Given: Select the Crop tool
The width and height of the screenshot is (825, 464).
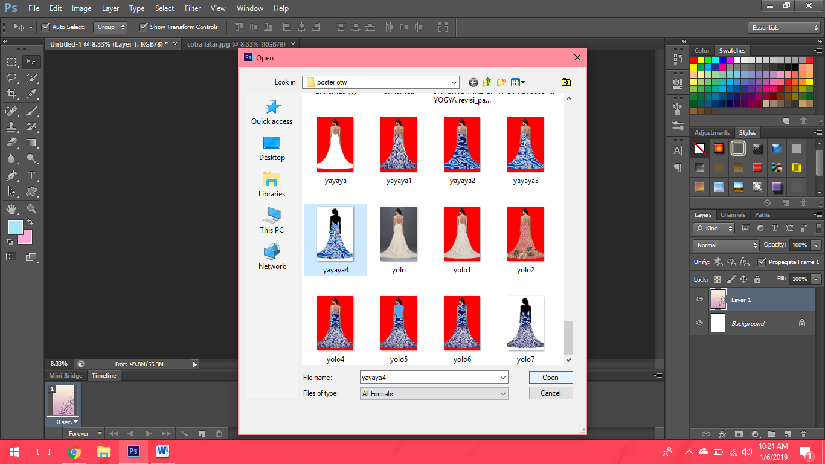Looking at the screenshot, I should click(x=11, y=93).
